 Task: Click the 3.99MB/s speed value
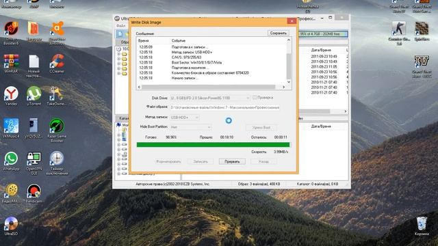pyautogui.click(x=281, y=152)
